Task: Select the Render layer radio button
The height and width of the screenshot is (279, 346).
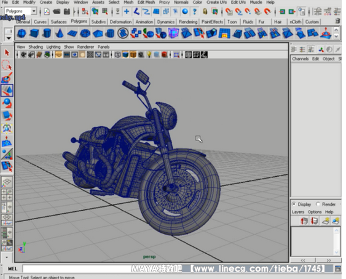Action: coord(318,204)
